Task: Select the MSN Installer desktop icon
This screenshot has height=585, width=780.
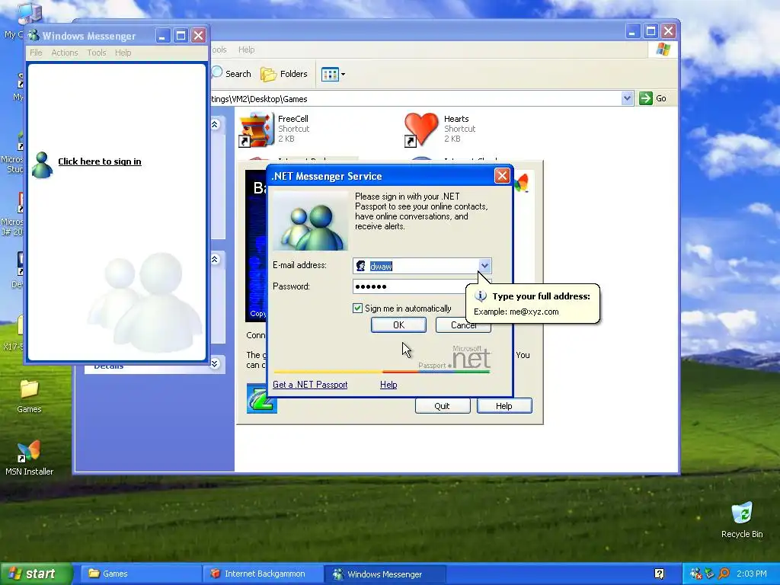Action: tap(29, 458)
